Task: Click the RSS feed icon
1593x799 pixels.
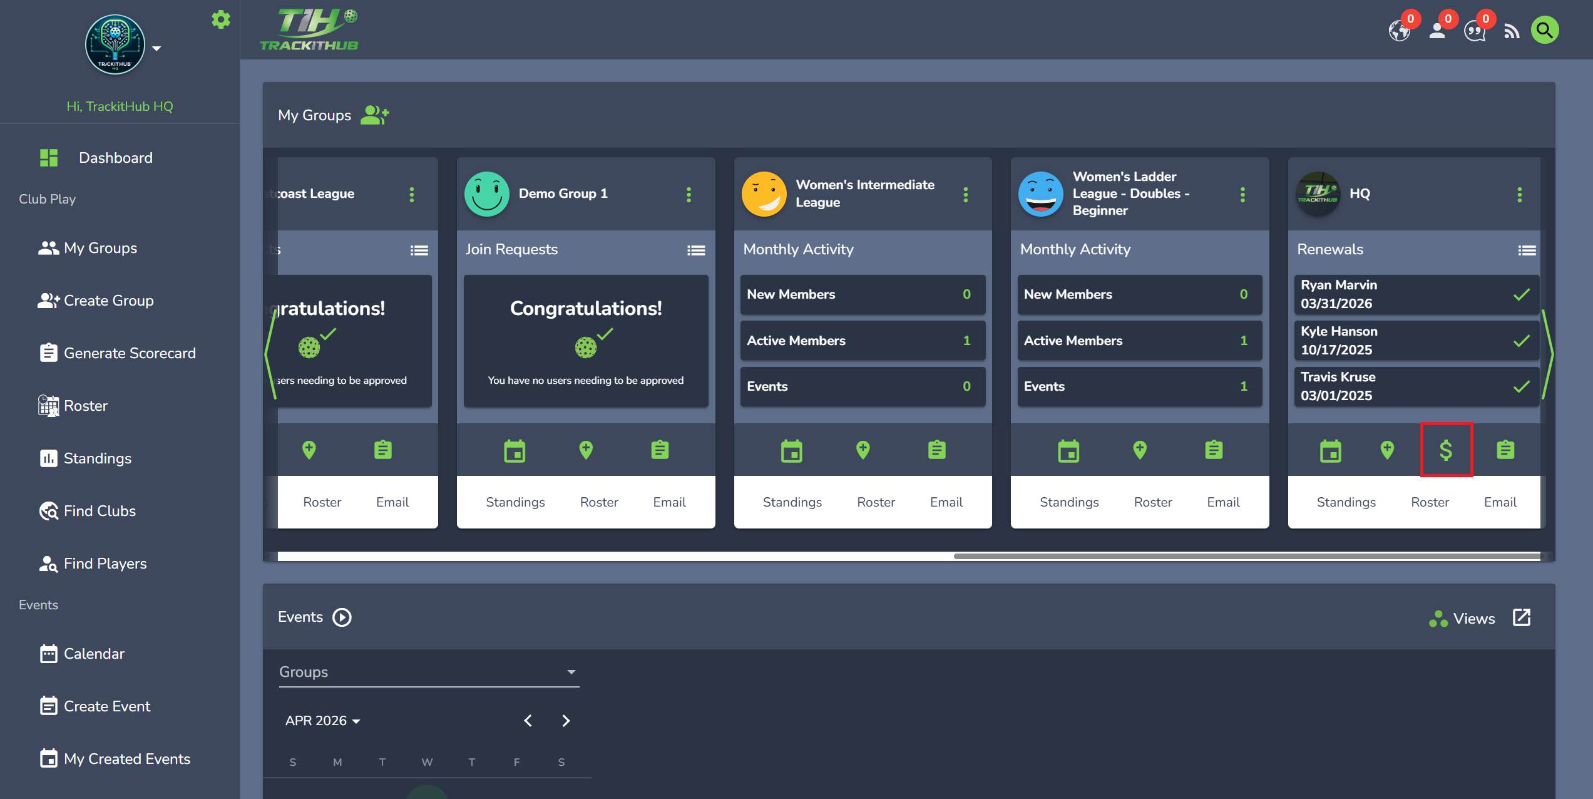Action: 1512,31
